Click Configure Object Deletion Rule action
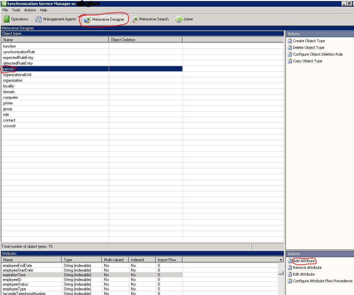Viewport: 354px width, 295px height. [x=318, y=54]
